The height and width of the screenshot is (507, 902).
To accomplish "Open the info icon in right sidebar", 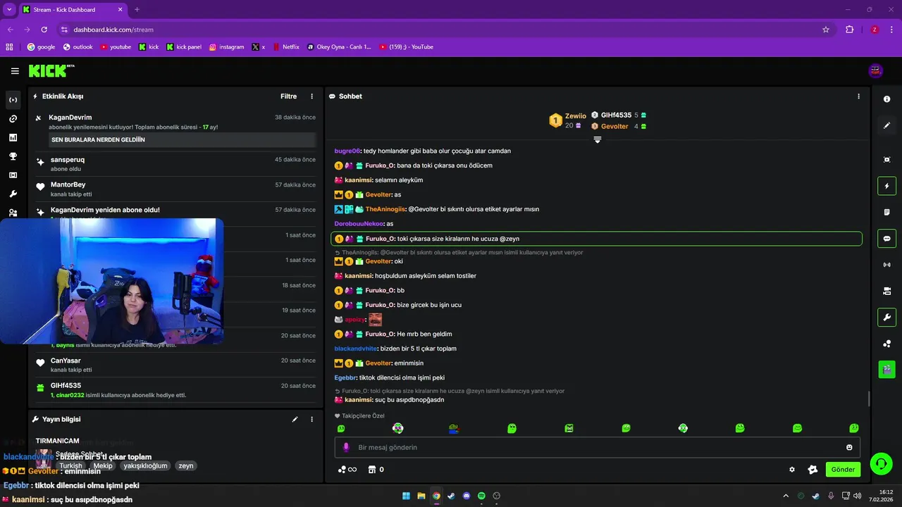I will [886, 99].
